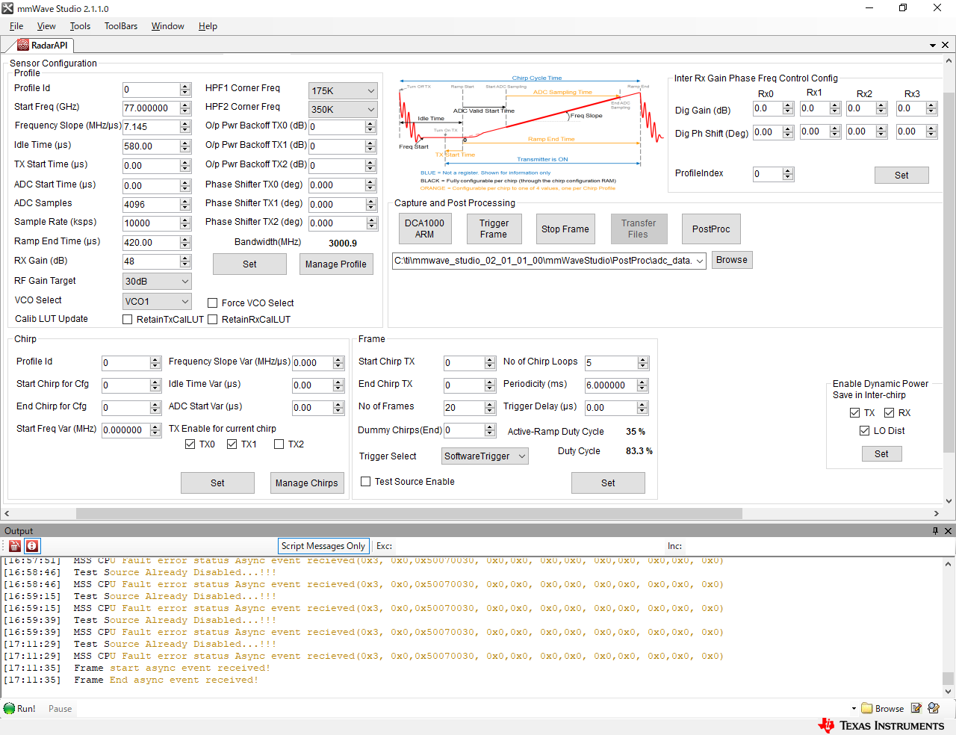This screenshot has height=735, width=956.
Task: Open adc_data file path dropdown
Action: click(700, 261)
